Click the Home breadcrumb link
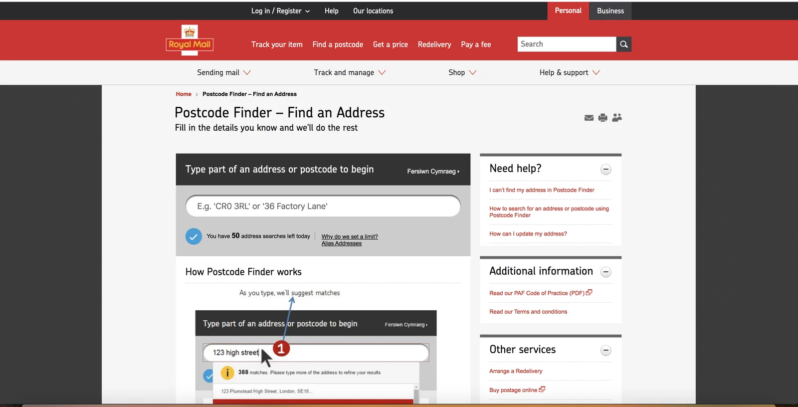This screenshot has width=798, height=407. [184, 94]
